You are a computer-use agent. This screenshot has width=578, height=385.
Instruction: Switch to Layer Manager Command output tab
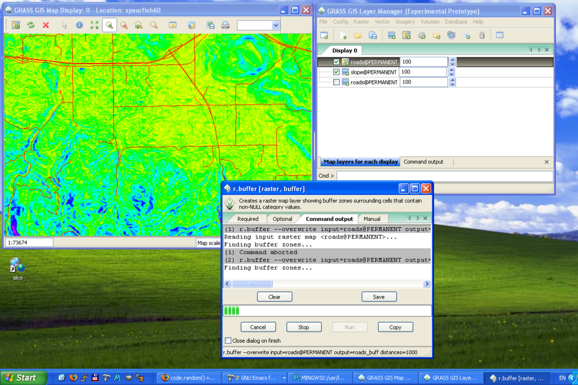423,162
